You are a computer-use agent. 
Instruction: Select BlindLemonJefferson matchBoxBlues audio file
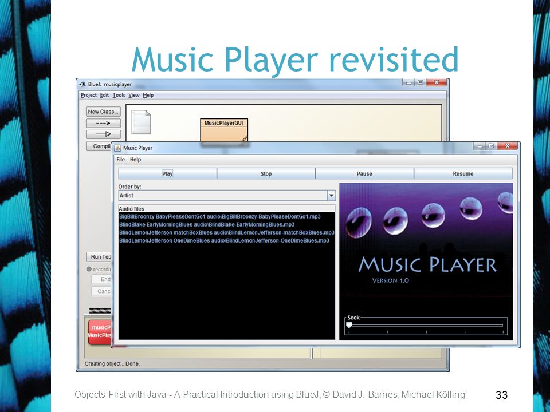[x=227, y=233]
